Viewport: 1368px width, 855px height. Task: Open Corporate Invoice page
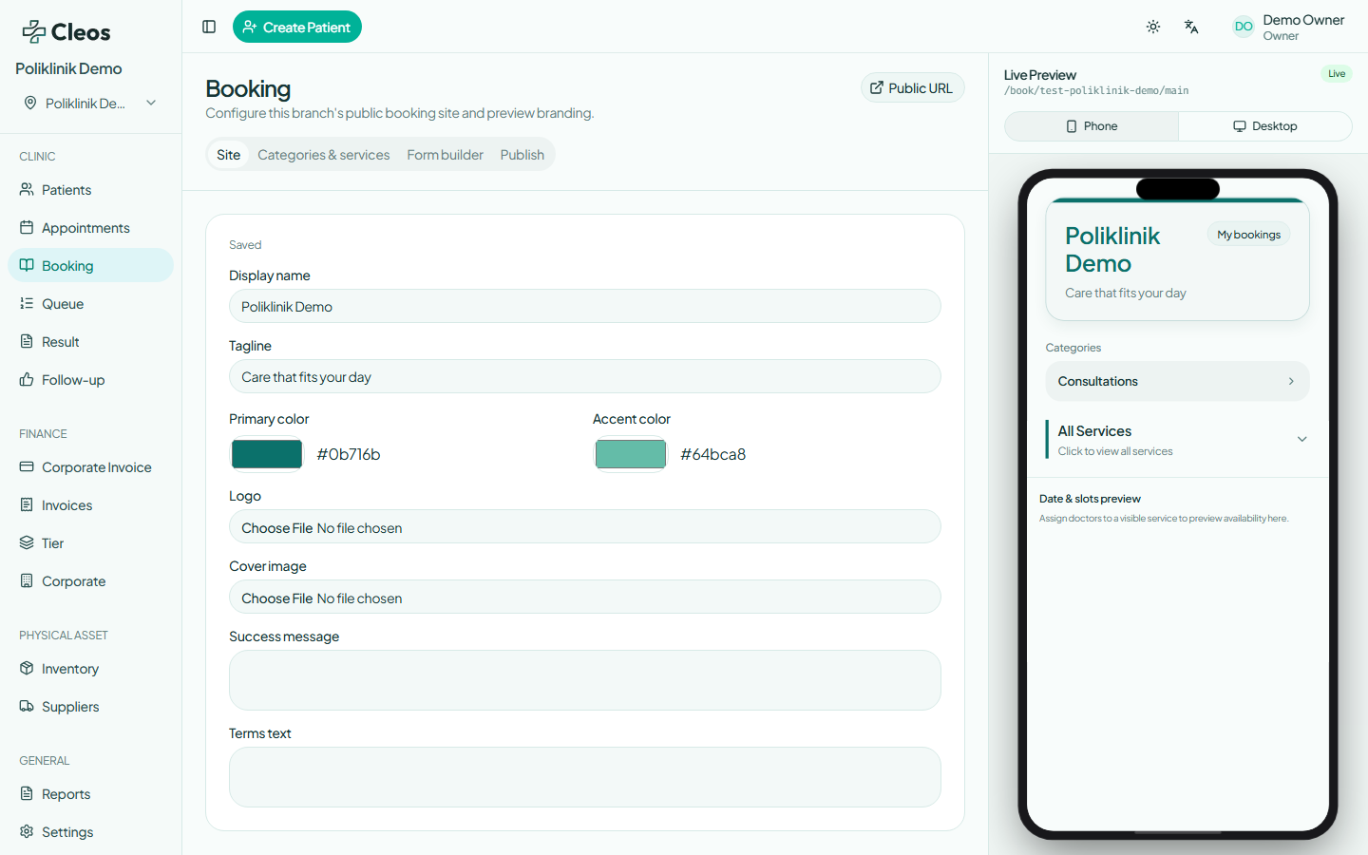coord(90,467)
